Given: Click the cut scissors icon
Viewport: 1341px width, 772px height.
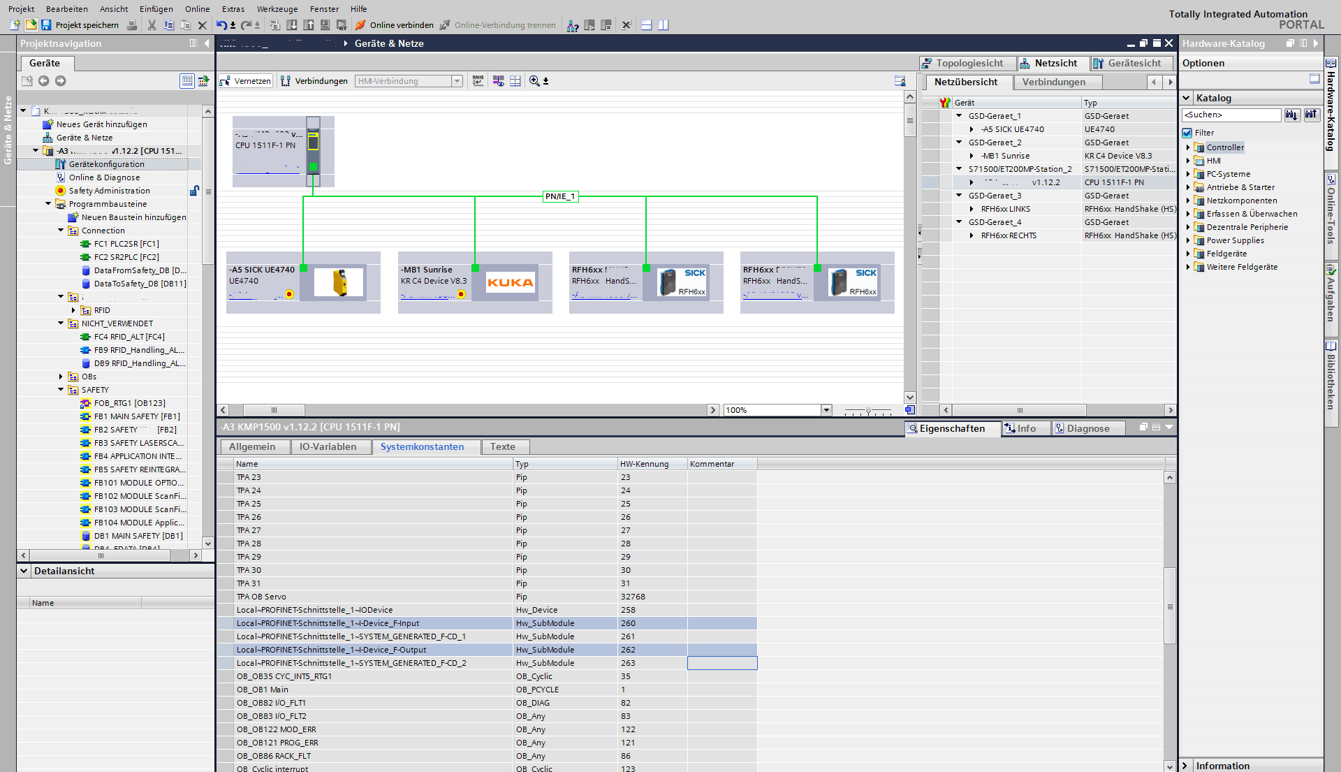Looking at the screenshot, I should pyautogui.click(x=152, y=25).
